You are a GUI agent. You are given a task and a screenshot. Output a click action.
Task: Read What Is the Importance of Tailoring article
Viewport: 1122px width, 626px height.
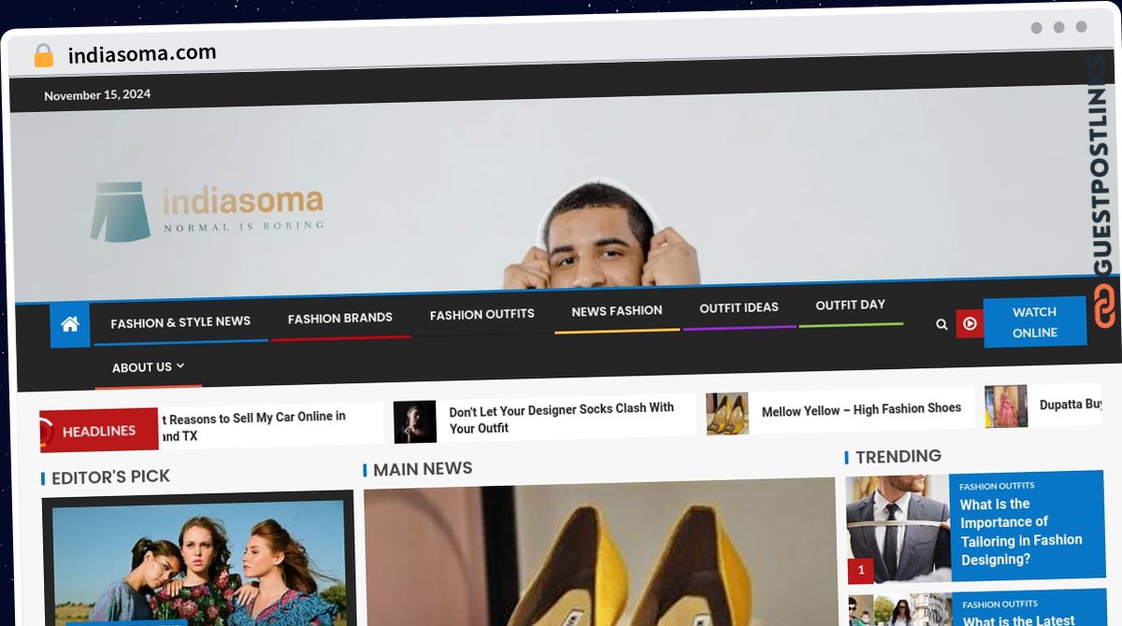click(x=1021, y=532)
